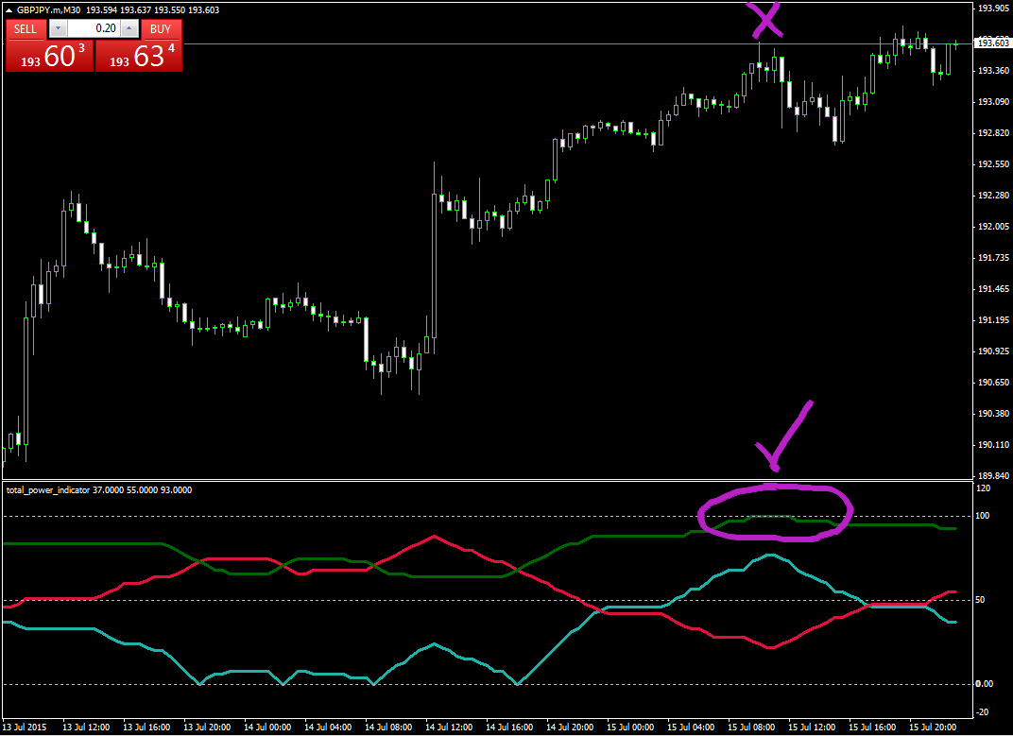The image size is (1013, 736).
Task: Click the 15 Jul 00:00 time label
Action: tap(630, 727)
